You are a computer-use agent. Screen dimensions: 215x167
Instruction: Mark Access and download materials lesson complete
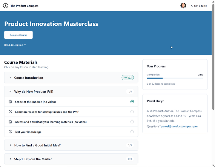132,122
